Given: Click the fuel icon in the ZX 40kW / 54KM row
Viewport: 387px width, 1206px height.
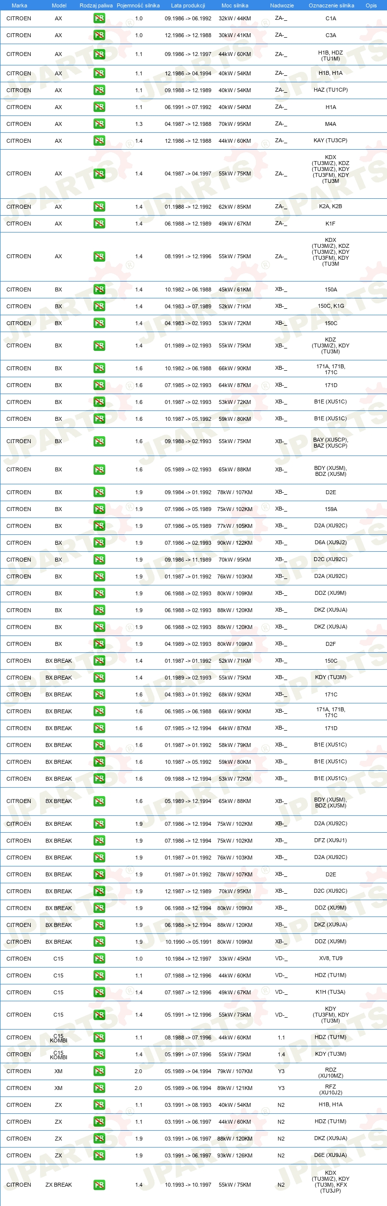Looking at the screenshot, I should pos(99,1105).
